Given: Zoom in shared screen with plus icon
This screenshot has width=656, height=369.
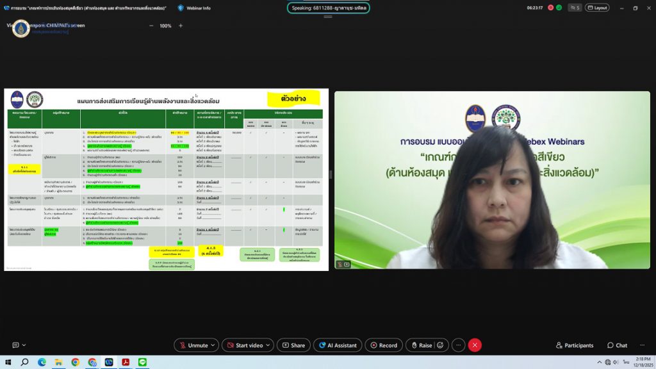Looking at the screenshot, I should click(181, 26).
